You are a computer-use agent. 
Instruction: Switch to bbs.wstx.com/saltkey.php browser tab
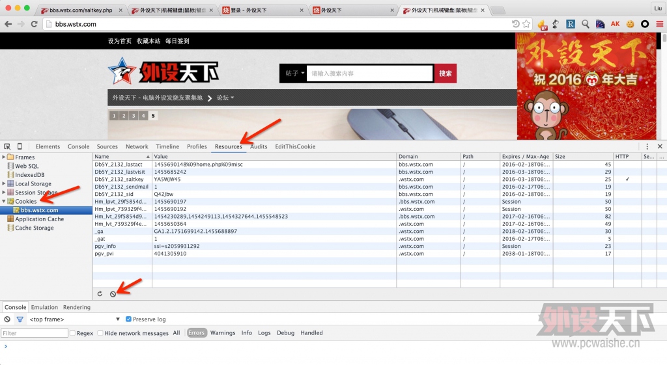tap(81, 10)
